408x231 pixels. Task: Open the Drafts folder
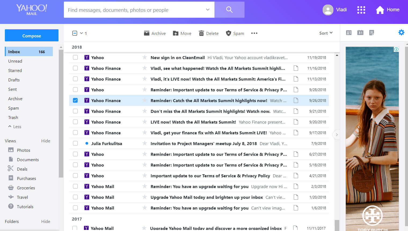[x=14, y=80]
